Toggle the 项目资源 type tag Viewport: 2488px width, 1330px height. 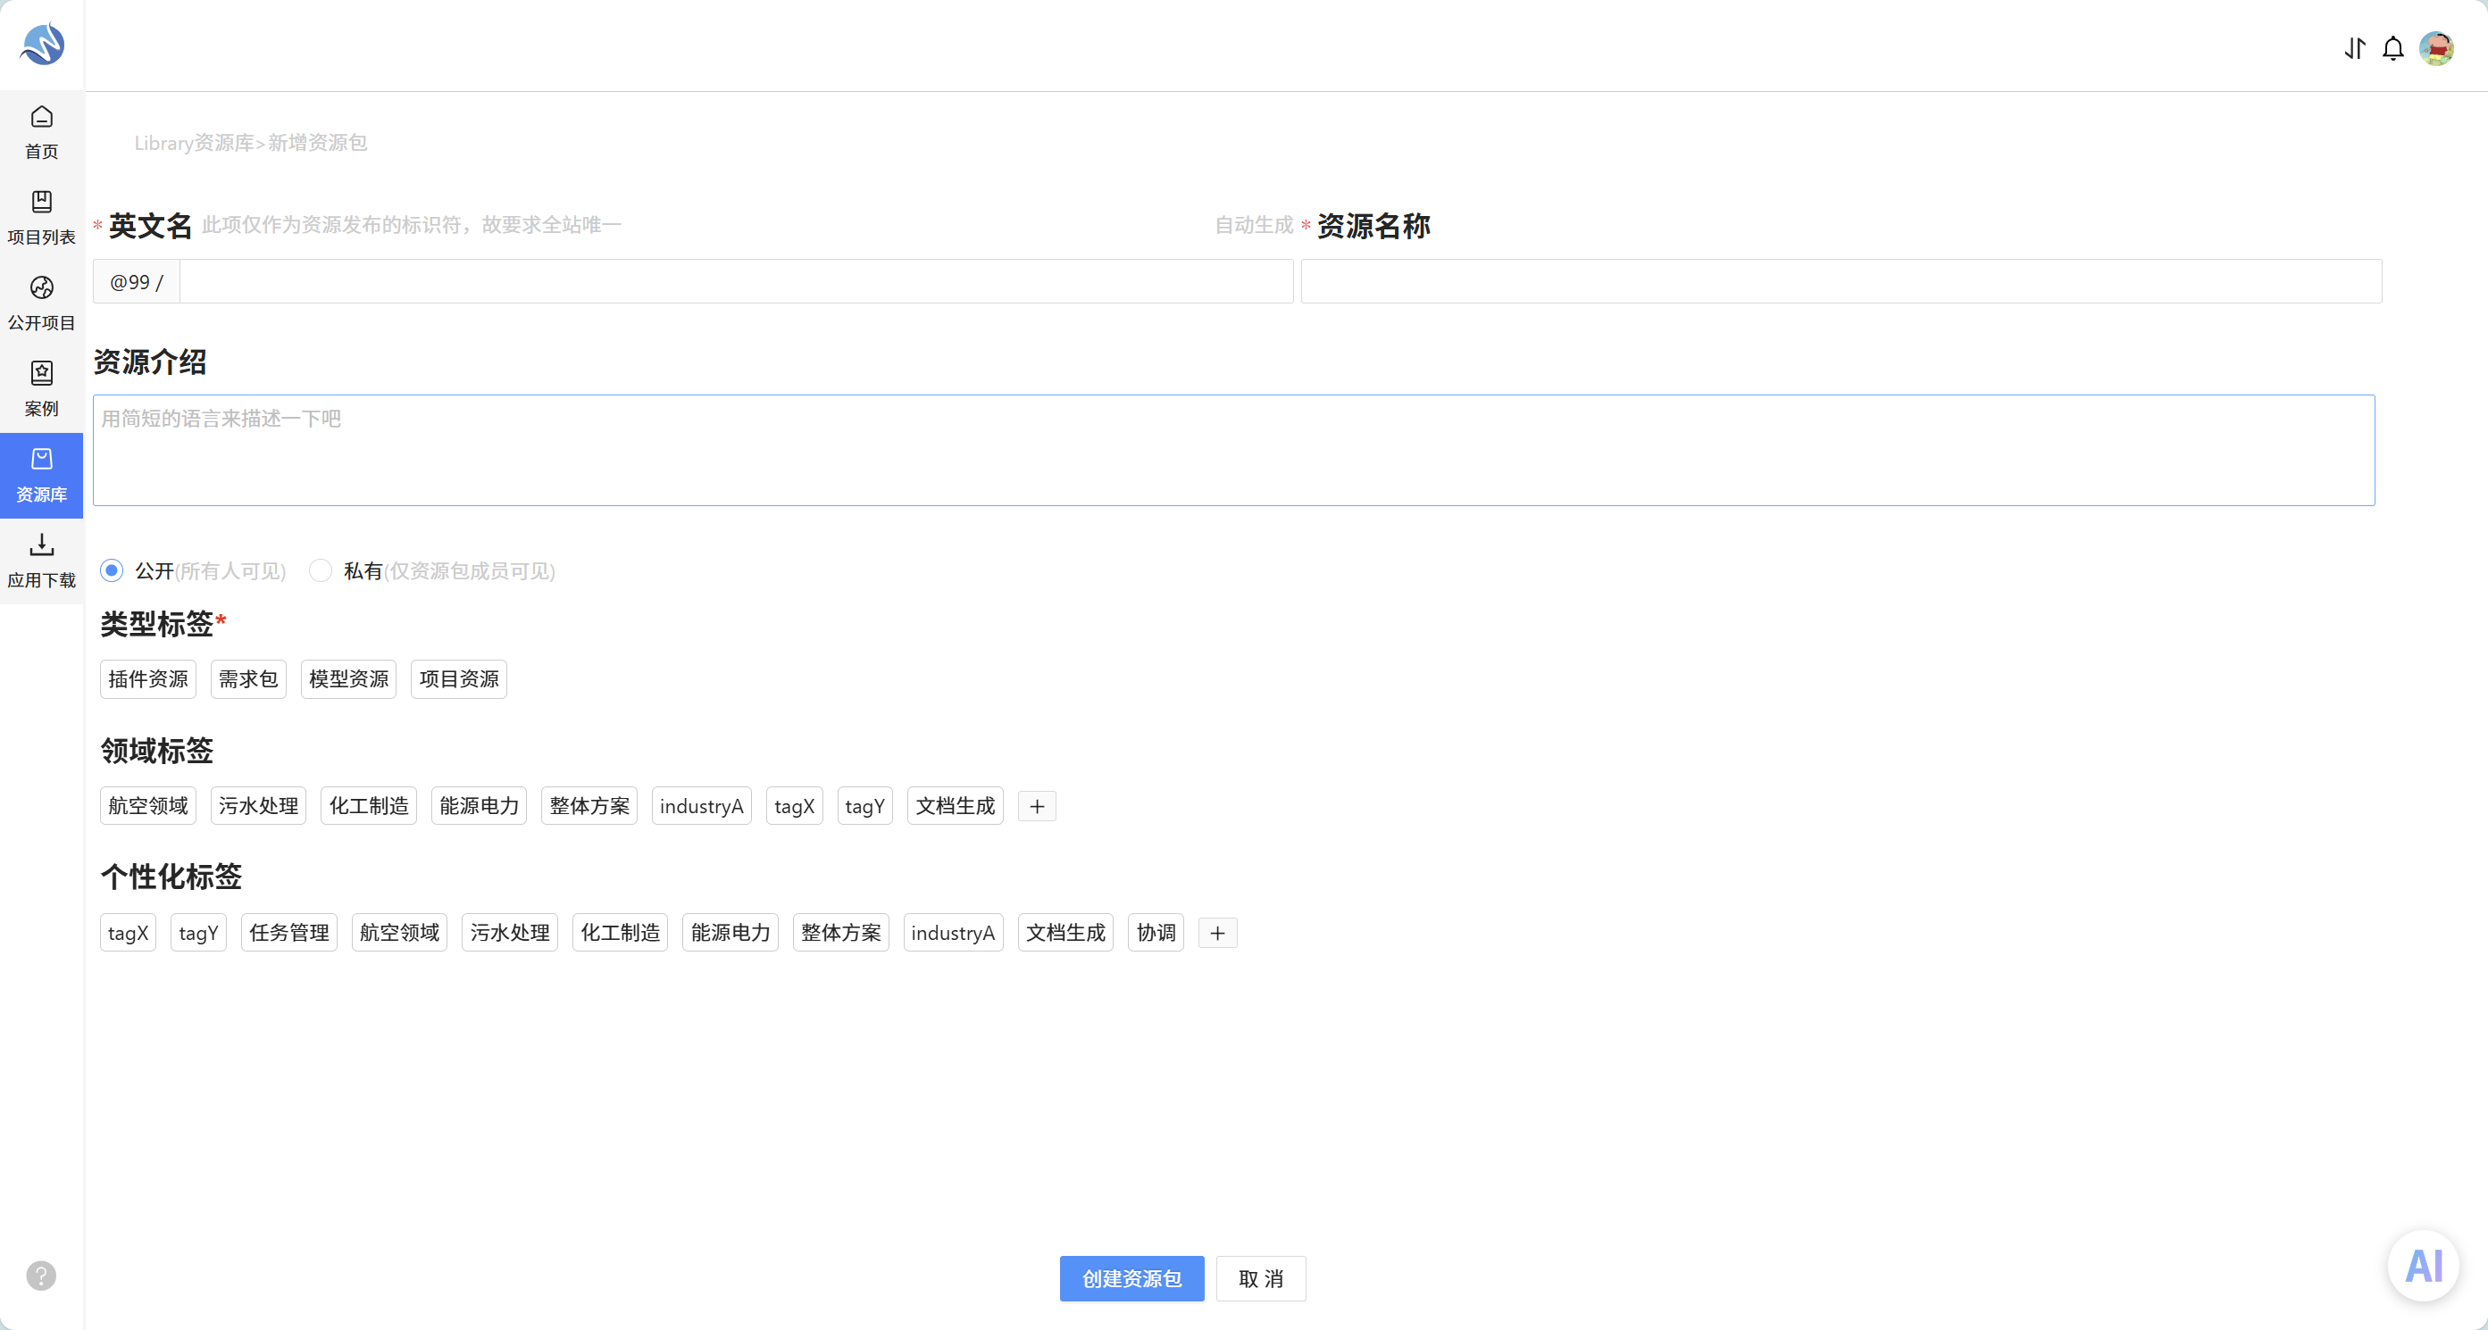pyautogui.click(x=459, y=679)
